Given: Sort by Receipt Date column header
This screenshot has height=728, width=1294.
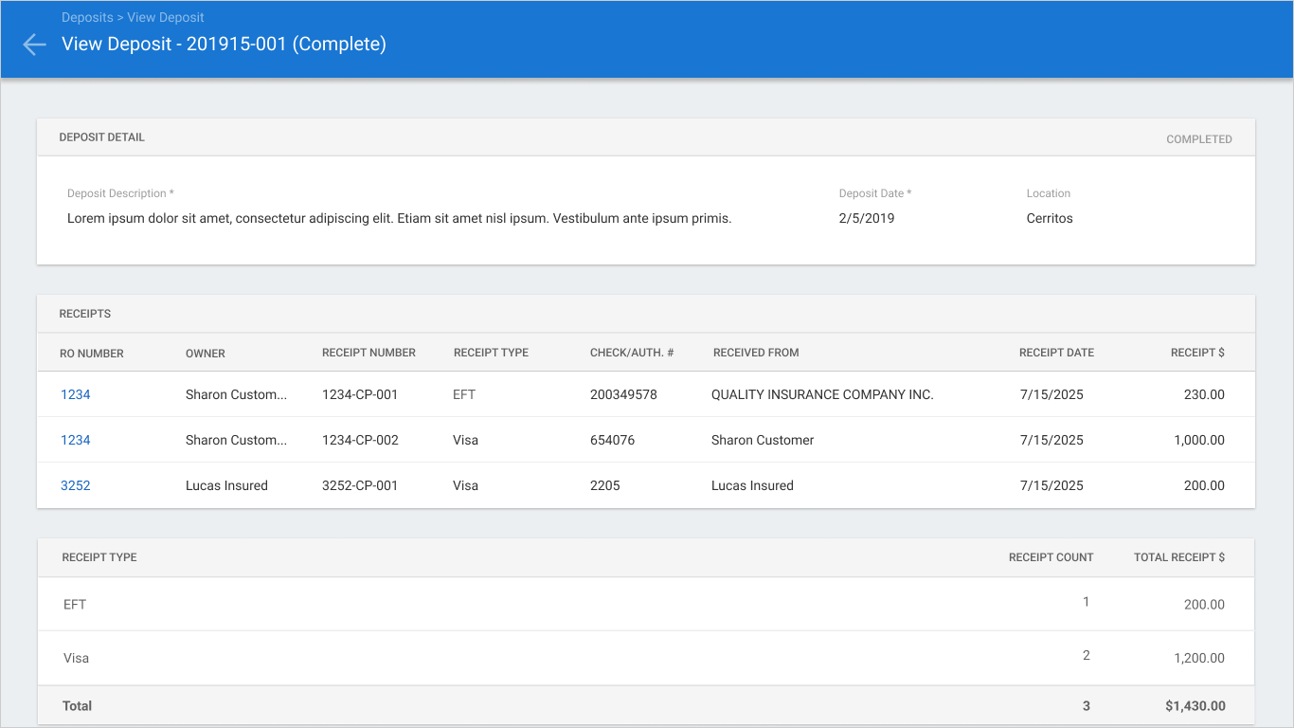Looking at the screenshot, I should tap(1056, 353).
